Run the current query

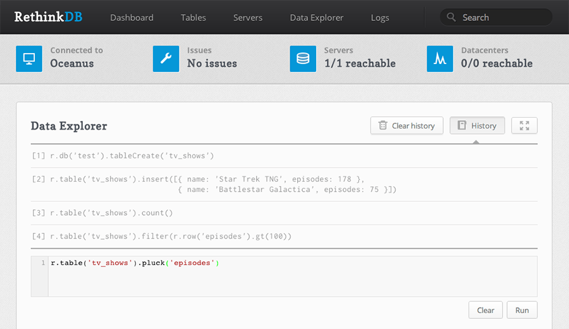point(522,310)
